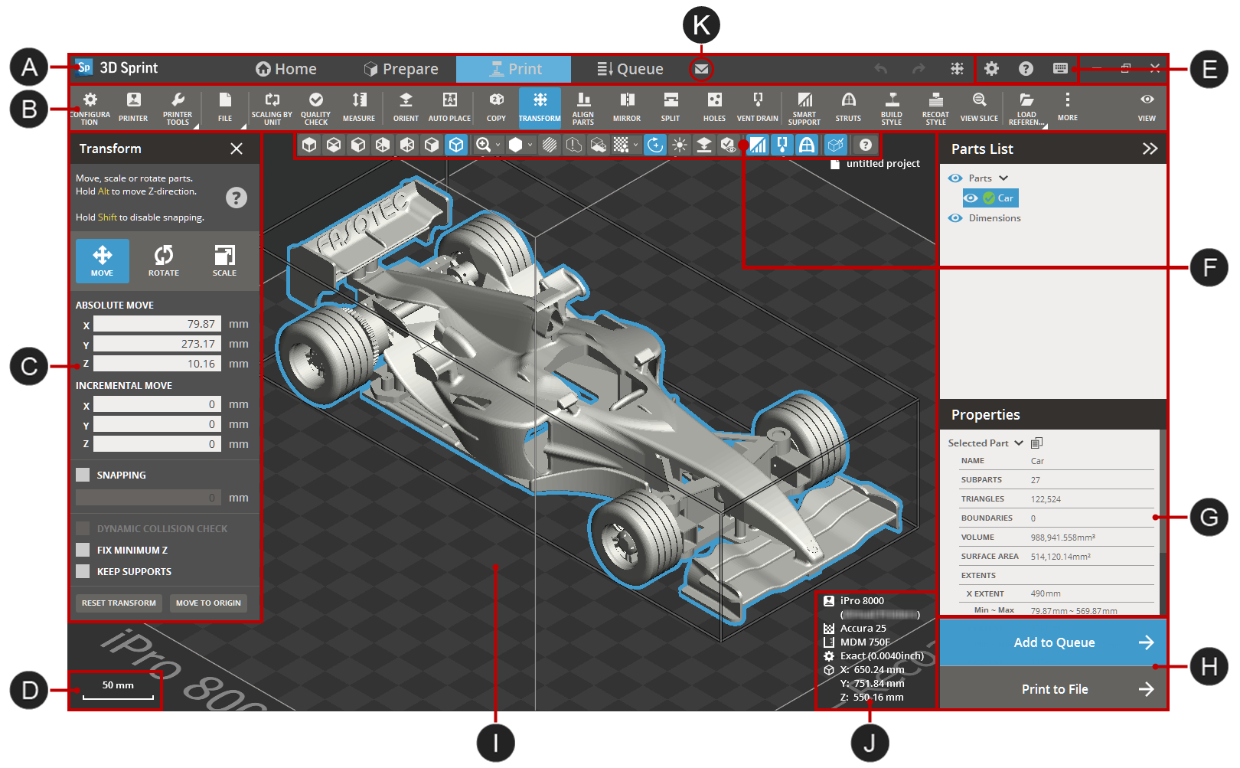Open the Queue tab
This screenshot has height=768, width=1240.
(x=630, y=69)
